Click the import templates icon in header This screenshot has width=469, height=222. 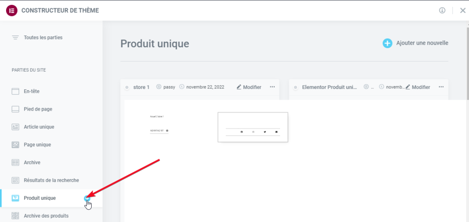point(442,10)
